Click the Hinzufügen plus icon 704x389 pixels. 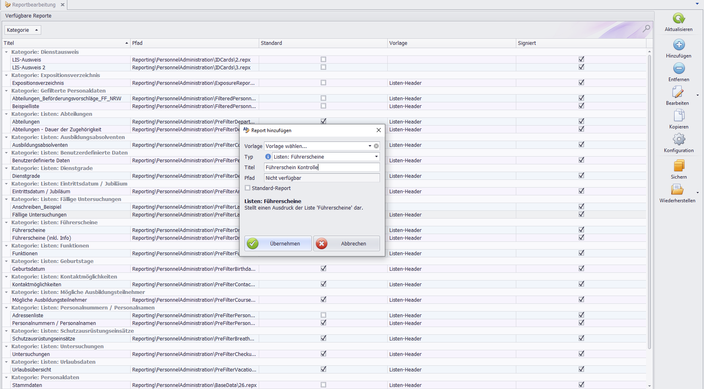[x=678, y=45]
